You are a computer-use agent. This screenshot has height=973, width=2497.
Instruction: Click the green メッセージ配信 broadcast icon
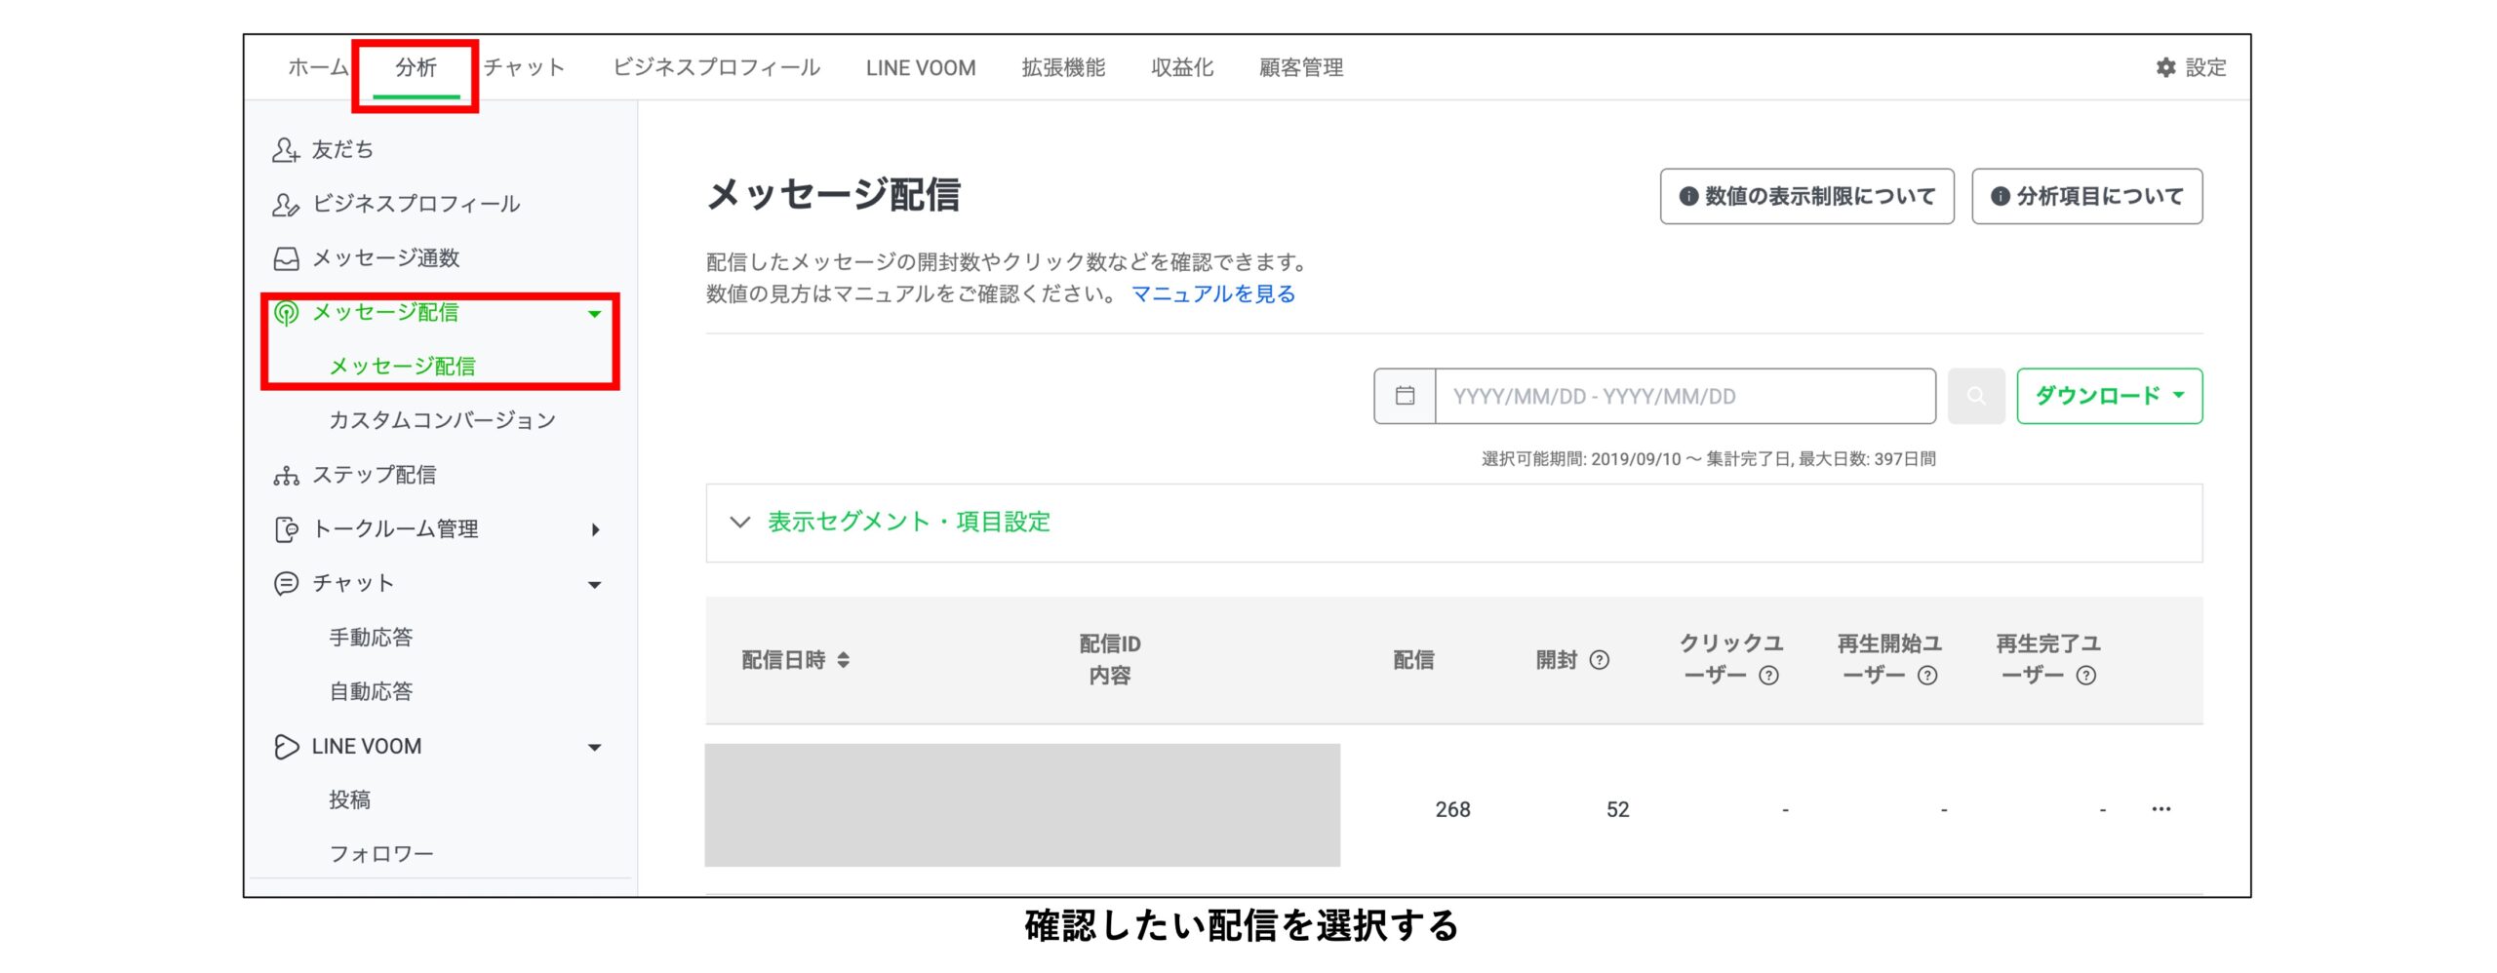tap(285, 312)
